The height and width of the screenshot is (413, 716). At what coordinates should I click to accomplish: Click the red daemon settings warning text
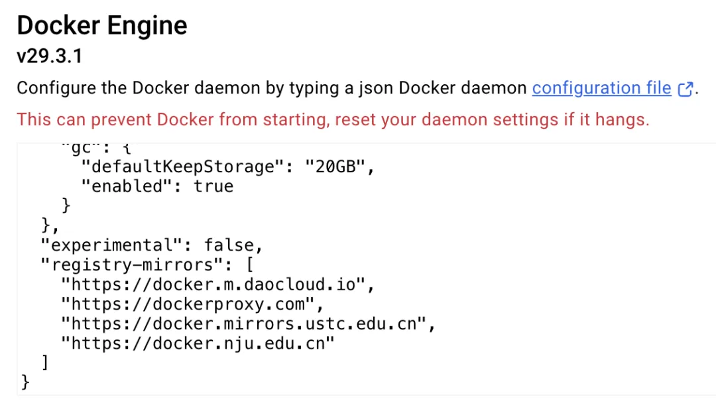[x=333, y=120]
